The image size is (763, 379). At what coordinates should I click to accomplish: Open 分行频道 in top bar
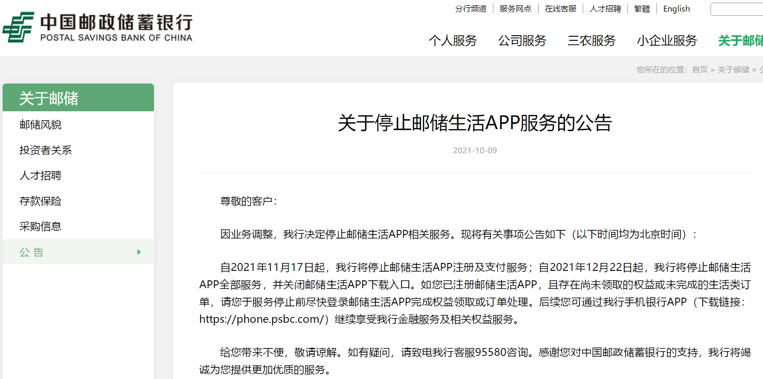tap(471, 9)
